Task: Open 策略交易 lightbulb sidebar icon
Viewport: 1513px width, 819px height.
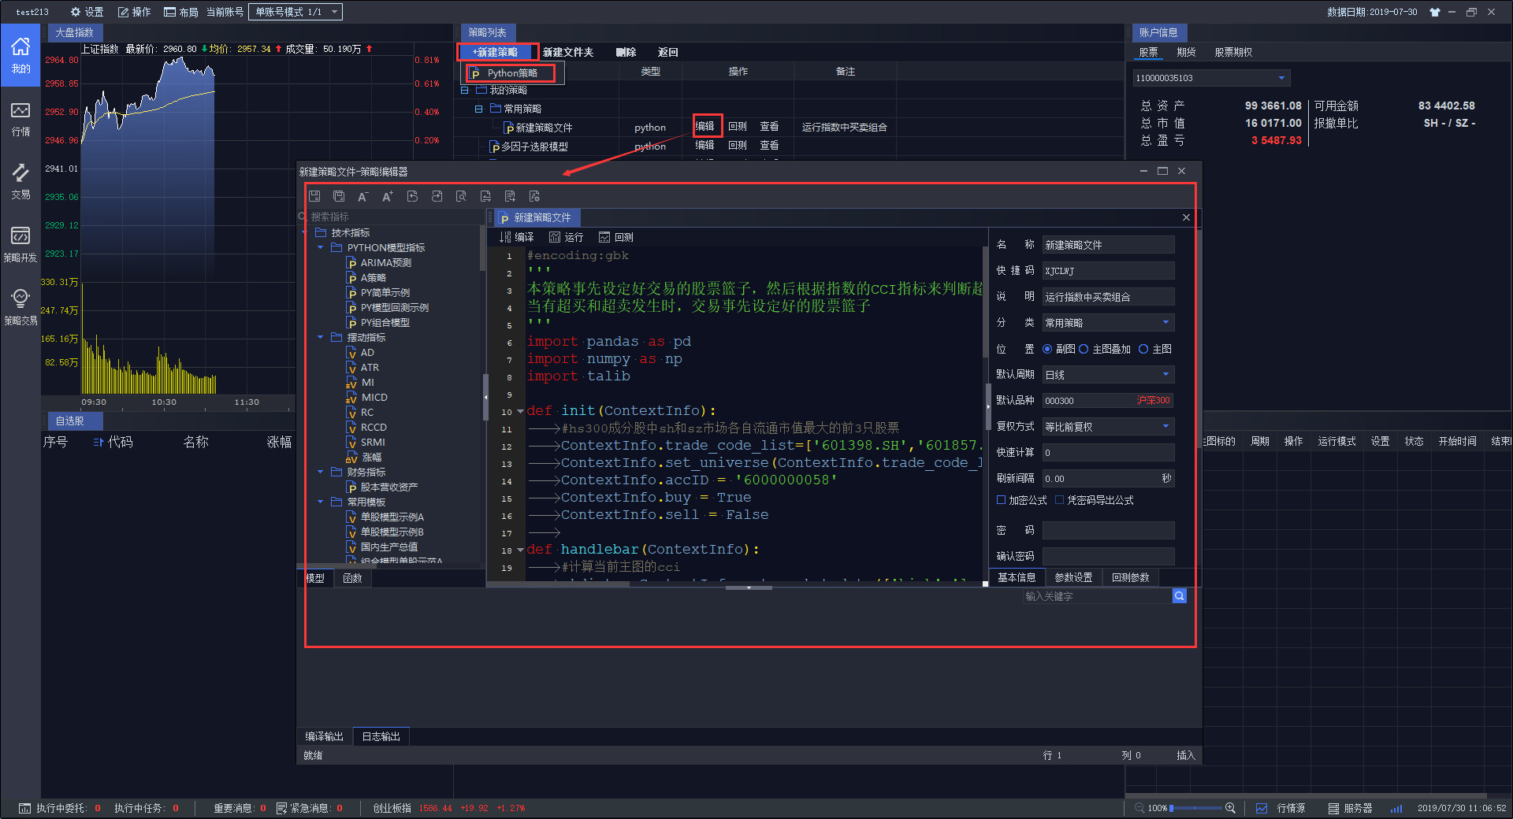Action: [20, 307]
